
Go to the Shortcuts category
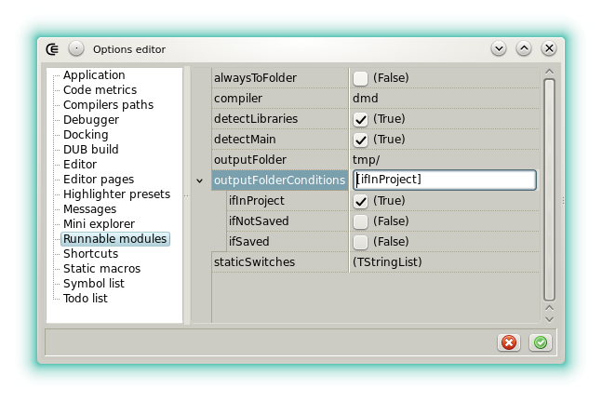(90, 254)
